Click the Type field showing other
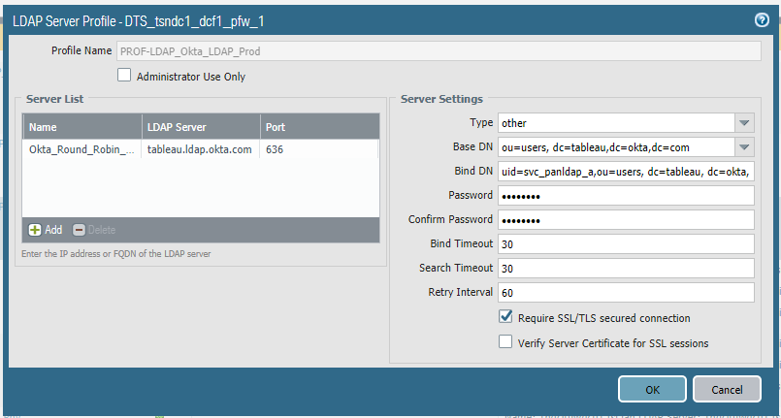 tap(617, 123)
